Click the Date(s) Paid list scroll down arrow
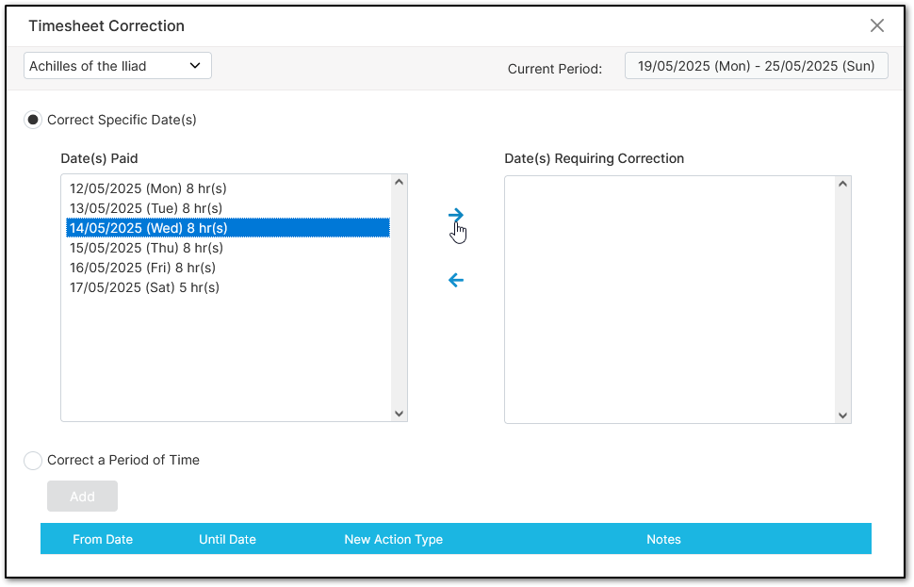 coord(399,414)
